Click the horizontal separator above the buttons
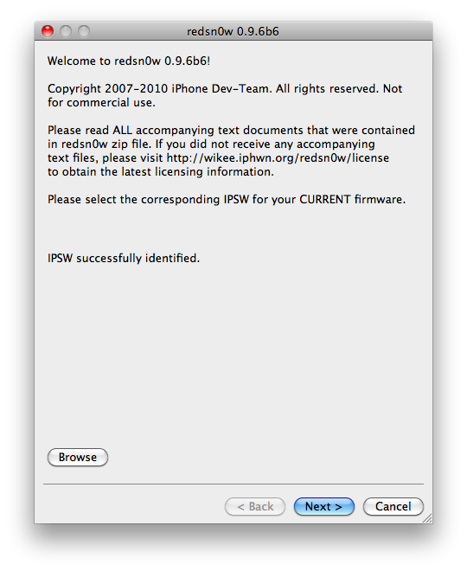The height and width of the screenshot is (571, 467). [x=233, y=484]
